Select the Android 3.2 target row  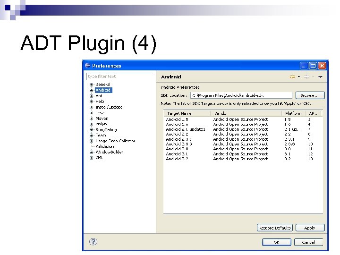tap(243, 159)
